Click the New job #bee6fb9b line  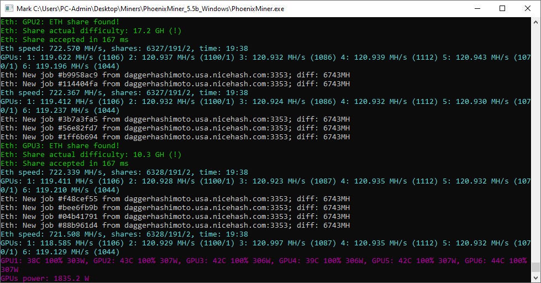point(175,208)
